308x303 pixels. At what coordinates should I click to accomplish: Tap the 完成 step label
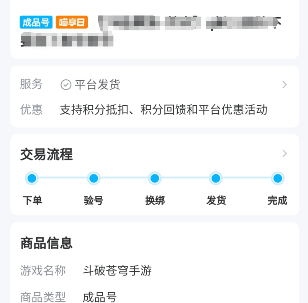click(277, 201)
